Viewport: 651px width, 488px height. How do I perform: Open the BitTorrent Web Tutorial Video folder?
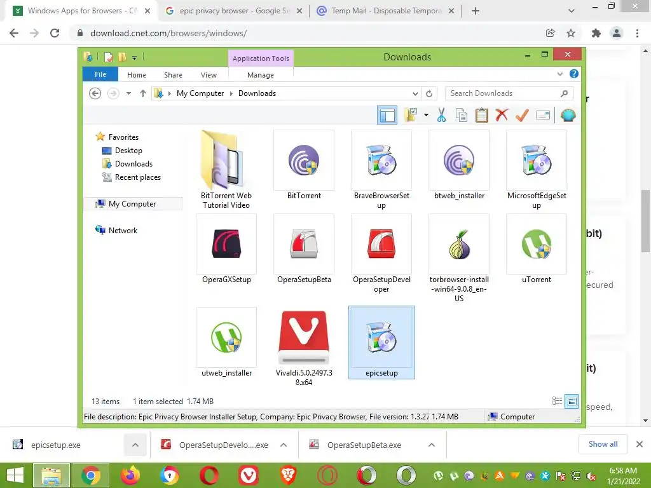(226, 170)
